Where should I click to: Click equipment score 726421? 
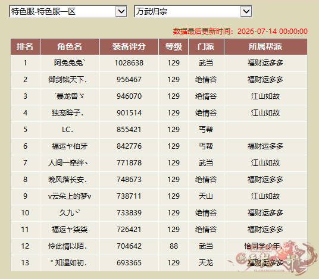point(129,230)
